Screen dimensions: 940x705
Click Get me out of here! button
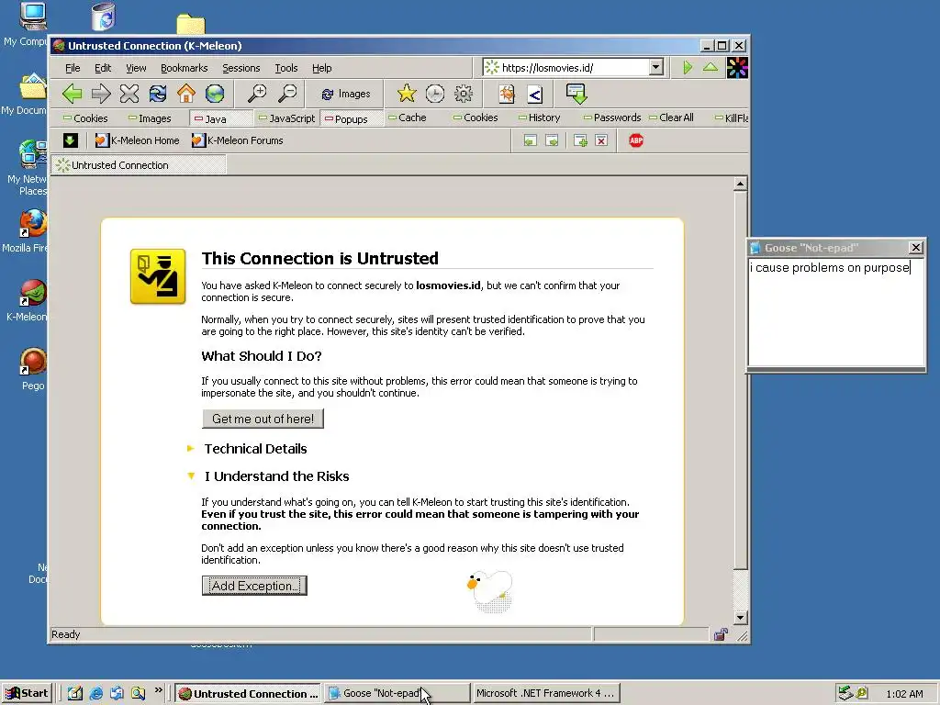tap(263, 419)
